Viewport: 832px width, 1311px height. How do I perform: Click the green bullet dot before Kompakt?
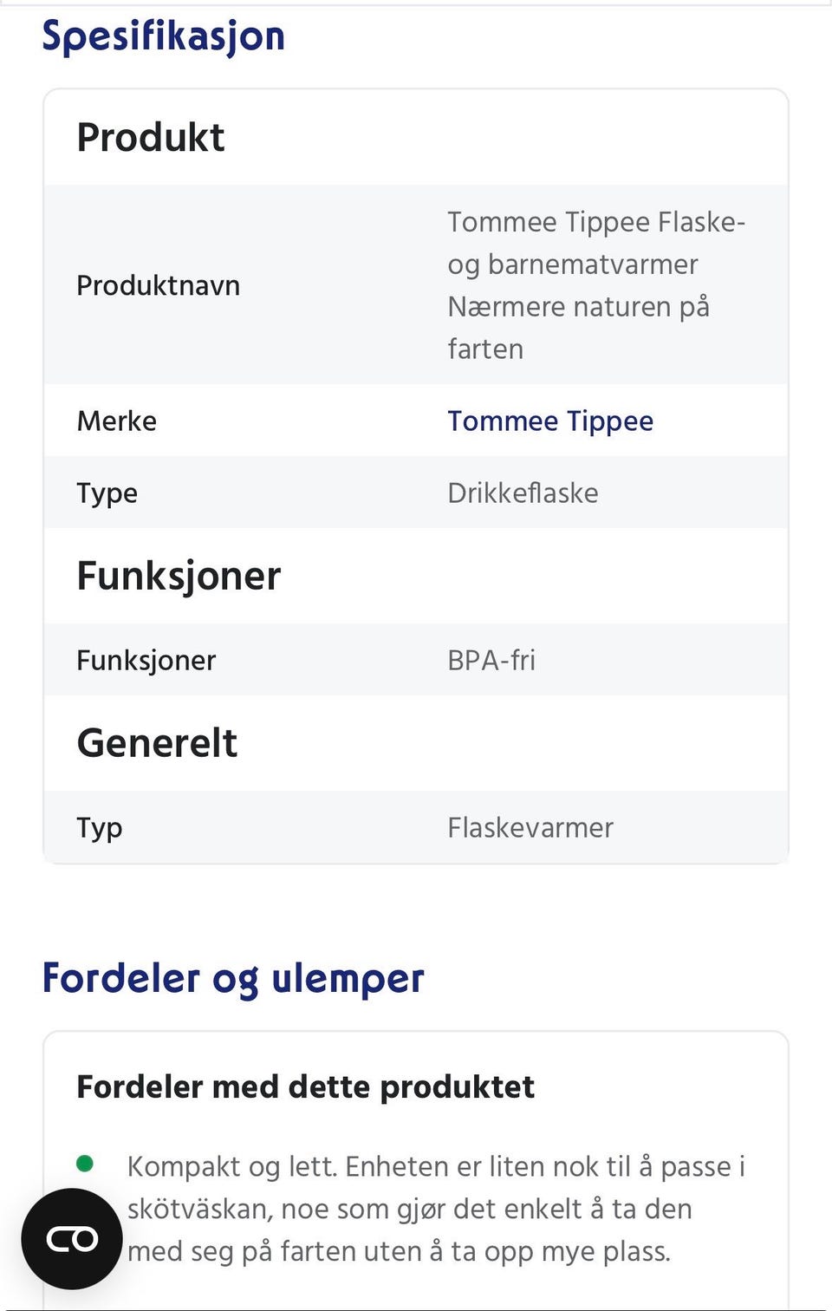click(x=85, y=1164)
